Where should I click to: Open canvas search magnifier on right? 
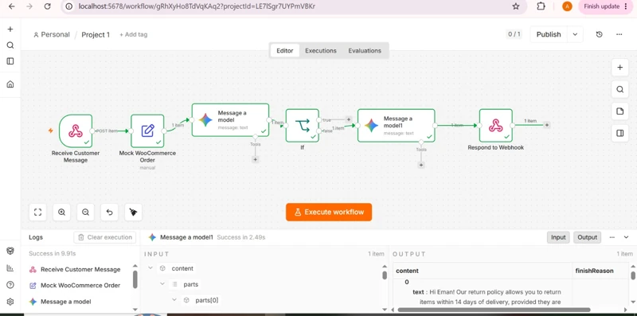[620, 89]
